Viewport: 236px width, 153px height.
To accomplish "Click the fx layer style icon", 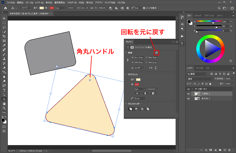I will [x=206, y=150].
